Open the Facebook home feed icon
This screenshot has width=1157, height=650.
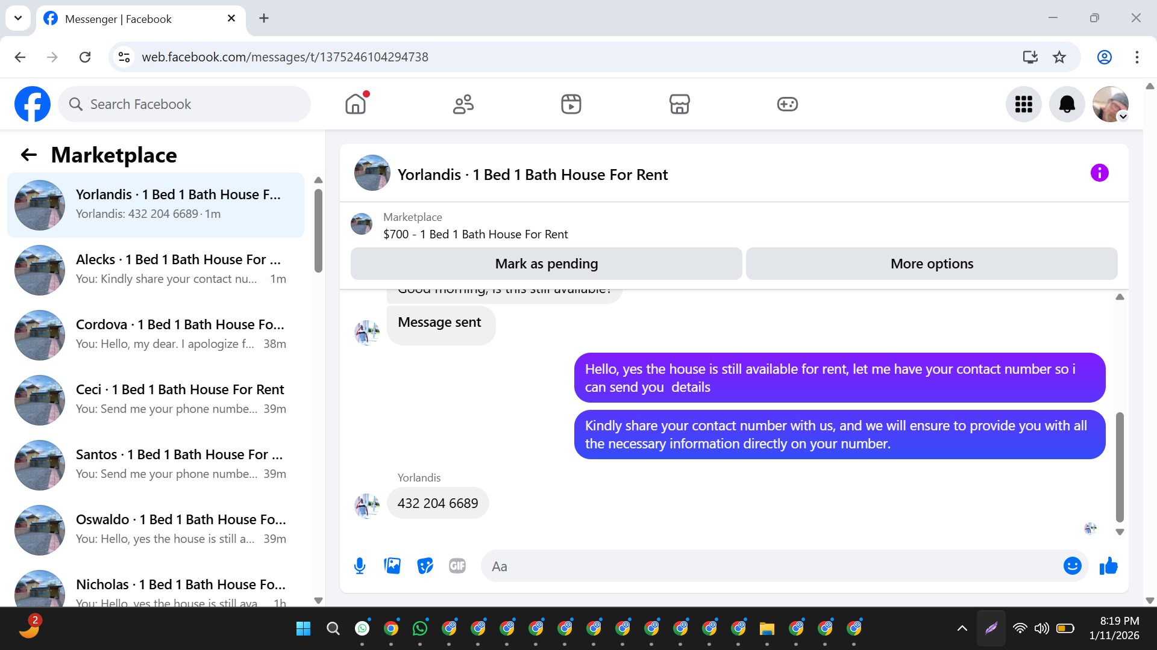click(x=356, y=104)
